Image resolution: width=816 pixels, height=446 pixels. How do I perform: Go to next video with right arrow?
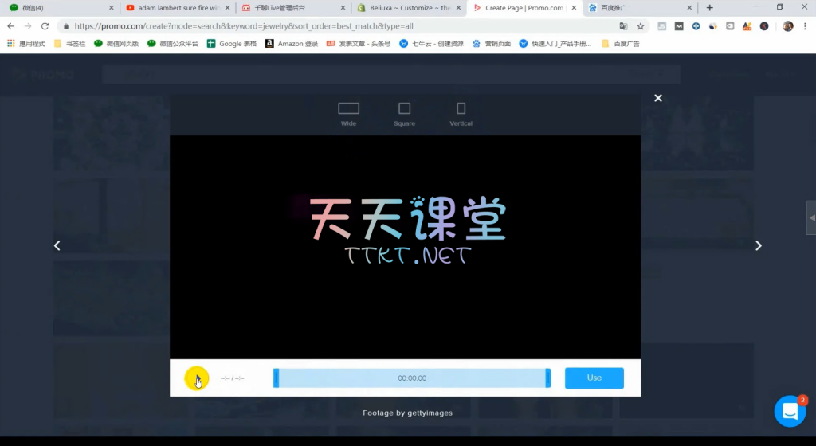pos(758,245)
